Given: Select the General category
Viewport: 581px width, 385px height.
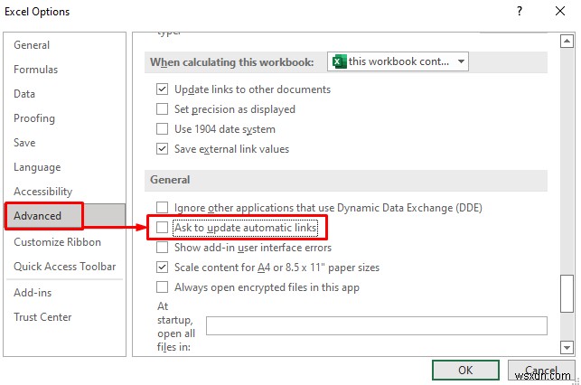Looking at the screenshot, I should [32, 45].
